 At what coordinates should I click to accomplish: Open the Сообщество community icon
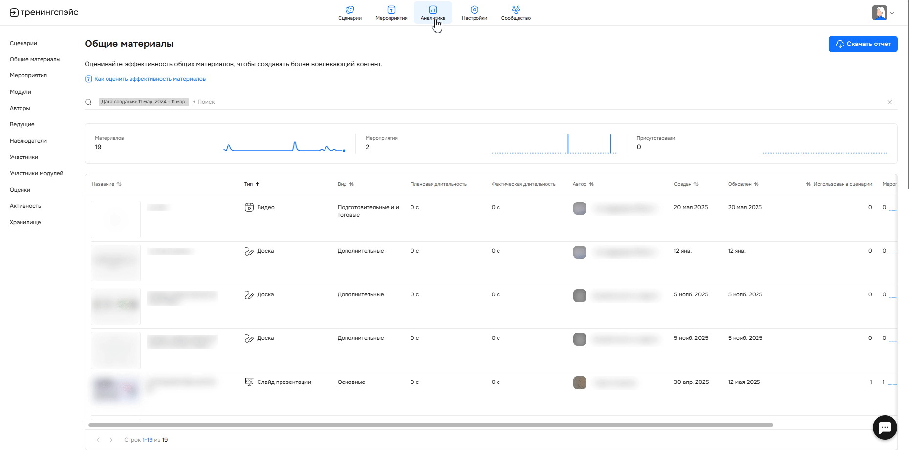516,9
